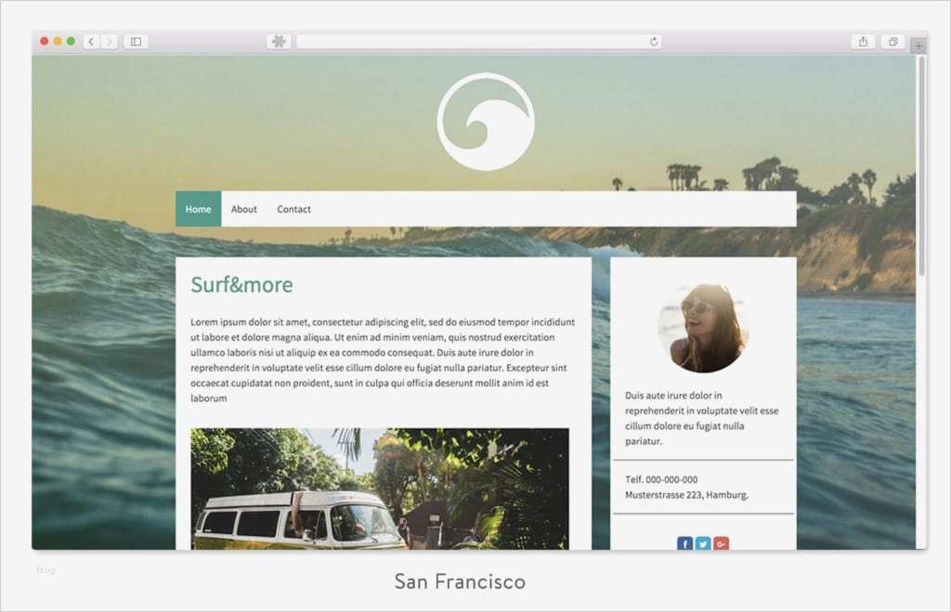This screenshot has height=612, width=951.
Task: Click the Facebook social icon
Action: [684, 543]
